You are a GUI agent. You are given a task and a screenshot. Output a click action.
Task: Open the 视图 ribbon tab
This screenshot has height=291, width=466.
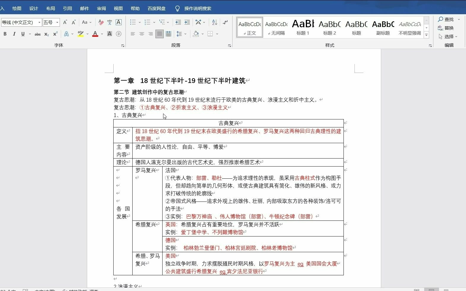pos(118,9)
